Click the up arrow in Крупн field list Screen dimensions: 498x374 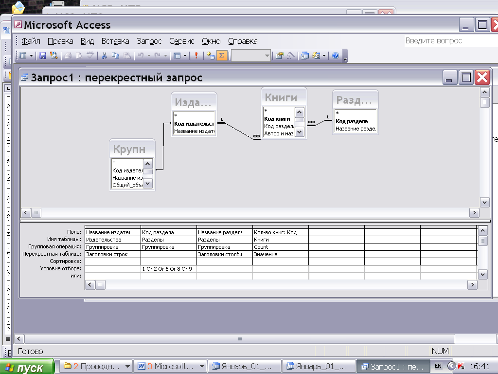[148, 164]
